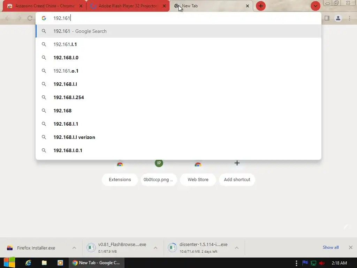Choose suggestion 192.168.l.0
357x268 pixels.
pyautogui.click(x=178, y=58)
